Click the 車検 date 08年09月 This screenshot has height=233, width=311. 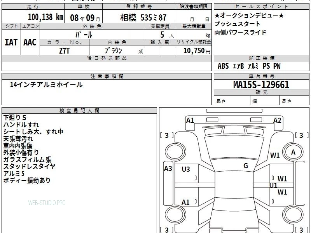point(85,18)
